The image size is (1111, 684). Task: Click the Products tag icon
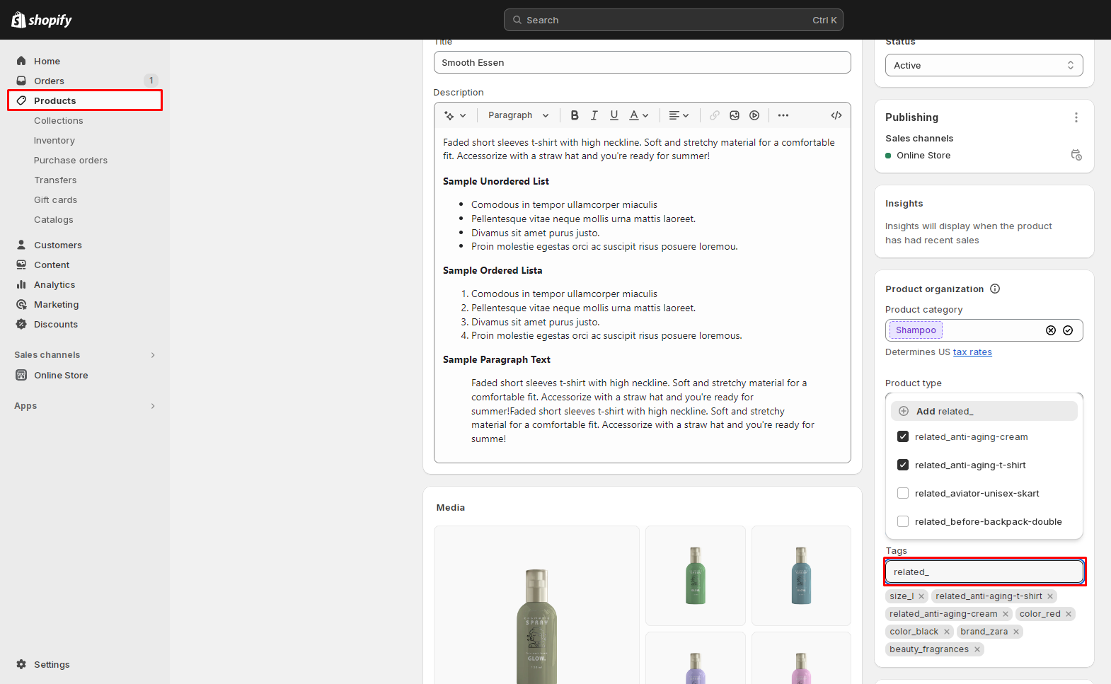(x=21, y=100)
